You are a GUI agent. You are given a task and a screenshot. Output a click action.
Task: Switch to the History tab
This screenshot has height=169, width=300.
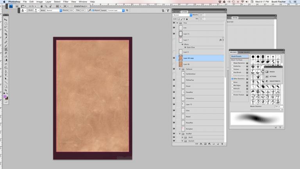click(177, 12)
